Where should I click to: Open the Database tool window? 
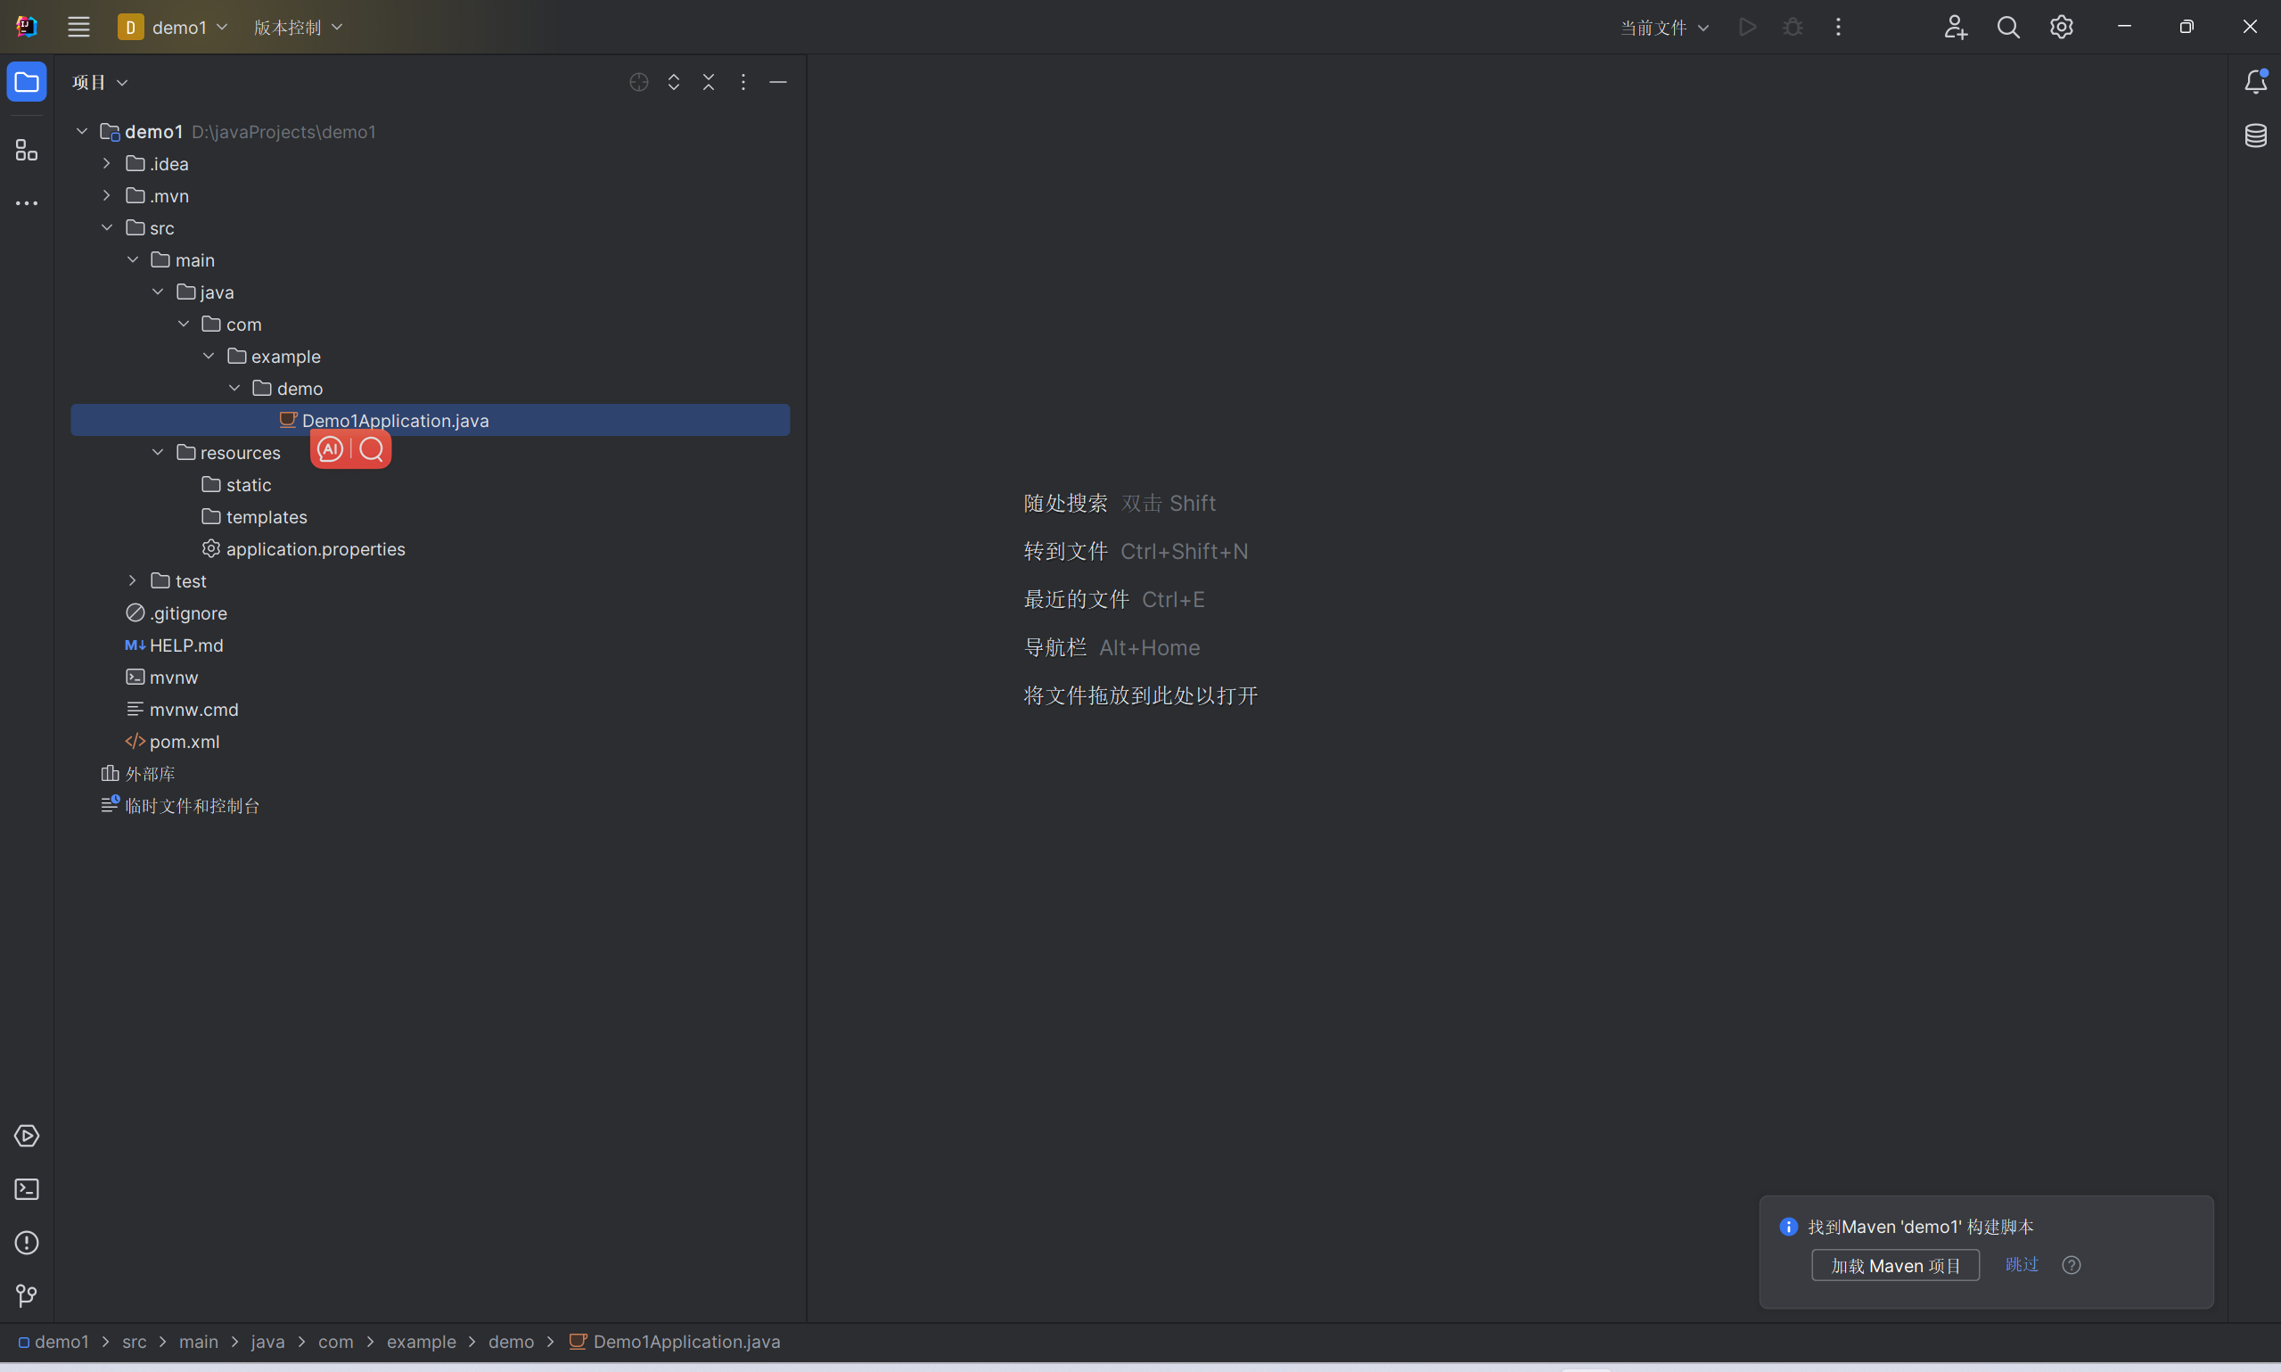(x=2255, y=136)
